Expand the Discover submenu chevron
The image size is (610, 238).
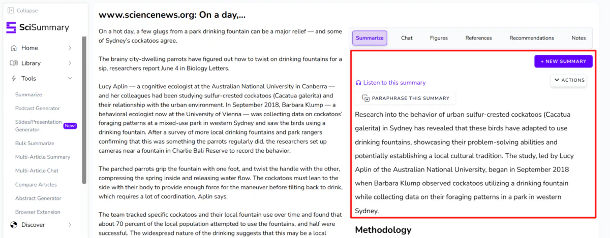(x=70, y=225)
